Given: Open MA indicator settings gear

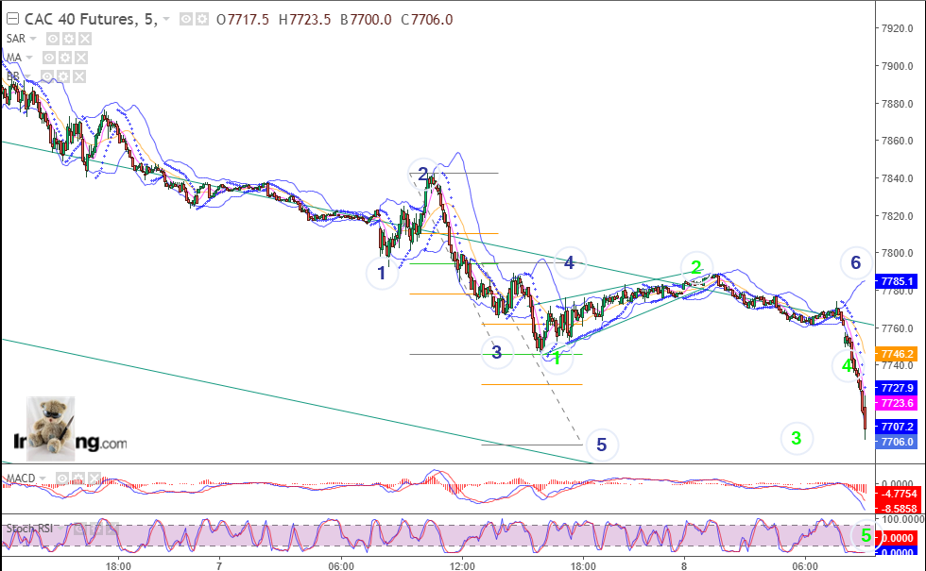Looking at the screenshot, I should point(65,58).
